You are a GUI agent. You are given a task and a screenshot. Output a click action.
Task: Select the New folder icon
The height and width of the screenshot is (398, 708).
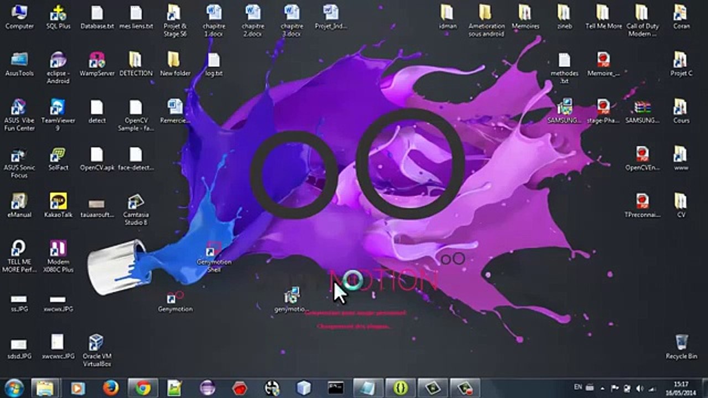pos(175,64)
